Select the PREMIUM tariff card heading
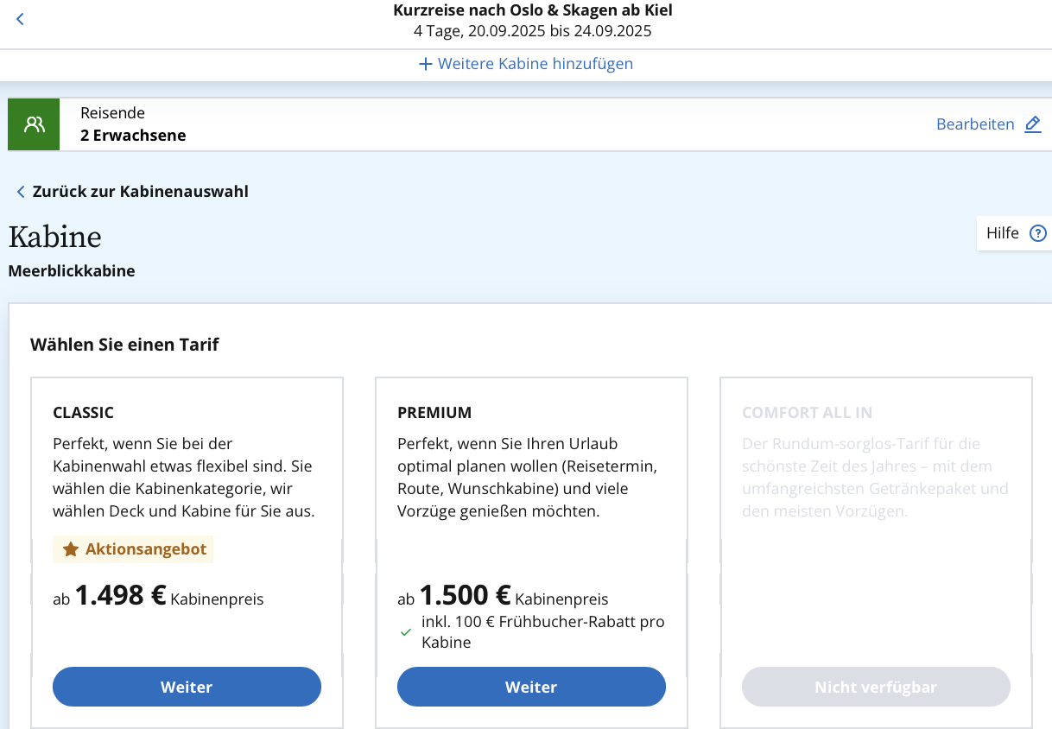The image size is (1052, 729). pyautogui.click(x=434, y=413)
